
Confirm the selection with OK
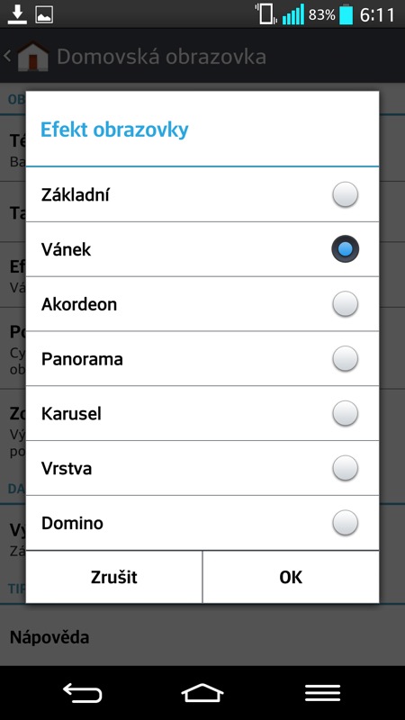[291, 577]
